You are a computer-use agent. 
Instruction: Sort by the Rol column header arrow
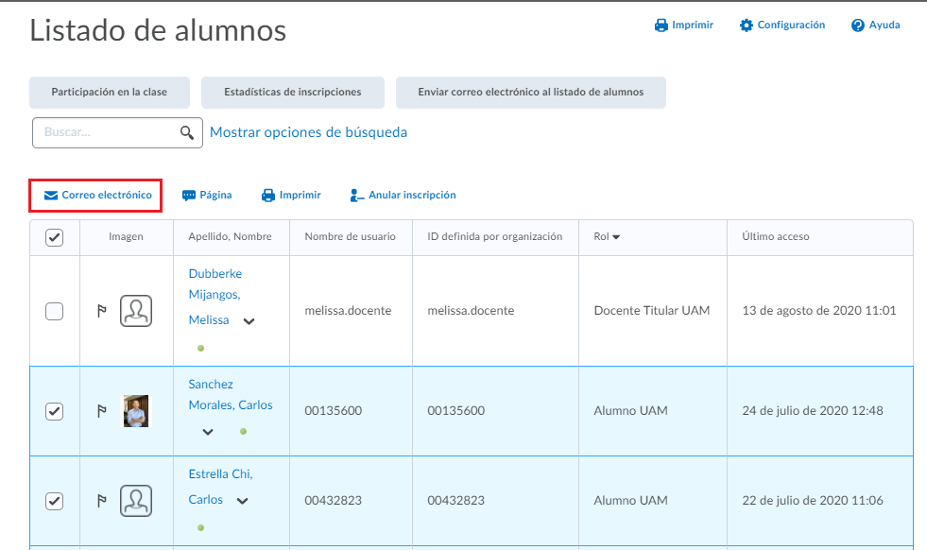tap(617, 237)
